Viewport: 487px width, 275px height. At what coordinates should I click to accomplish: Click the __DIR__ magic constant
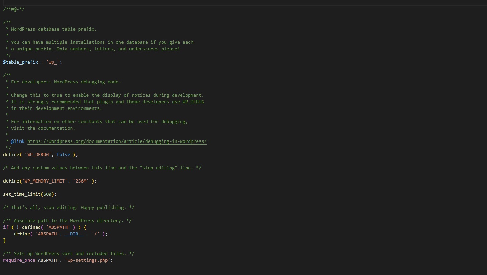pyautogui.click(x=74, y=234)
